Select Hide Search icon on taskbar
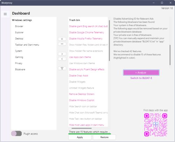The width and height of the screenshot is (175, 142). [x=83, y=107]
